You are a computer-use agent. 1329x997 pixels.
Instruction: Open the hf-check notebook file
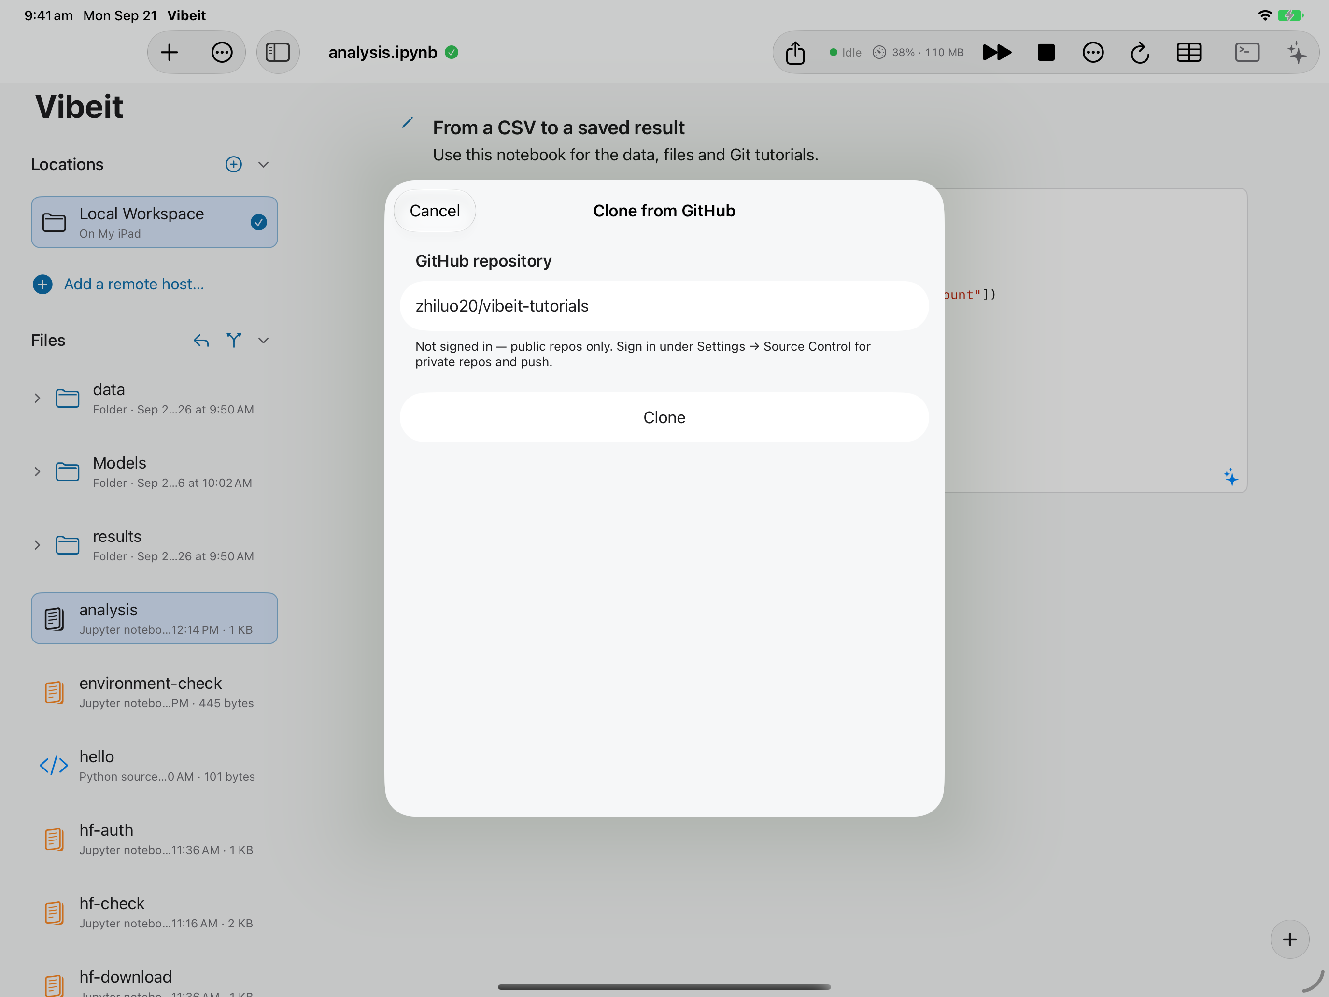click(x=155, y=912)
